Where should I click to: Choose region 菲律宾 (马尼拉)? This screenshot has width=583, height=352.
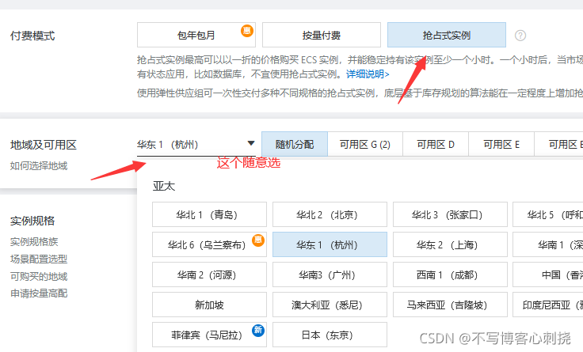209,335
